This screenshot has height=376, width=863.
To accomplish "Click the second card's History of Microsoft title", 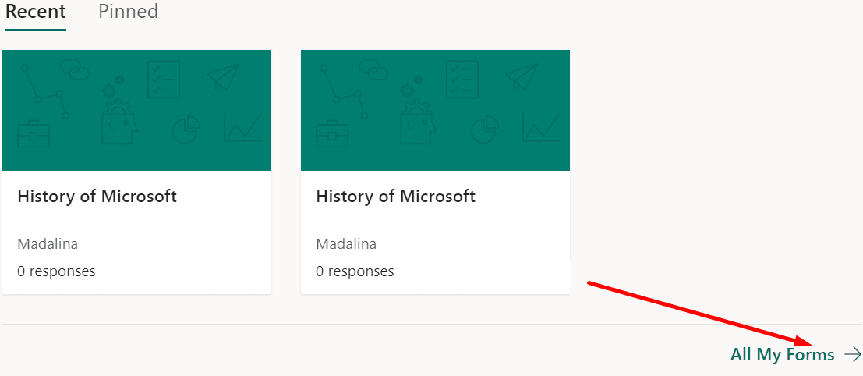I will tap(396, 197).
